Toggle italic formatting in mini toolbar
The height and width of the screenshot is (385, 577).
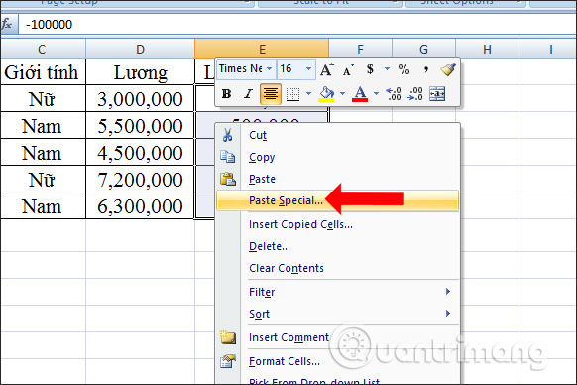click(249, 94)
